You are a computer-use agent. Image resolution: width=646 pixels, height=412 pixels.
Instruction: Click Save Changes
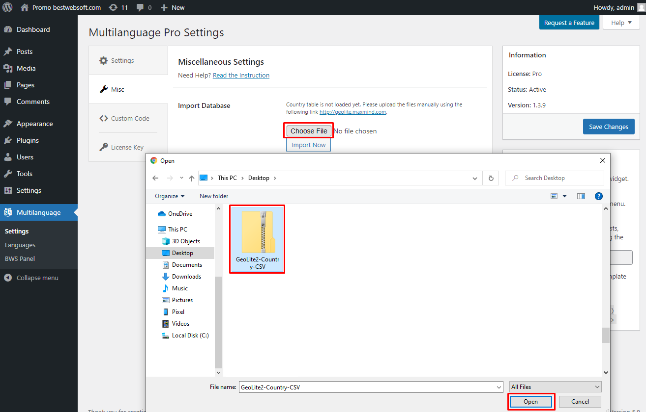(609, 127)
